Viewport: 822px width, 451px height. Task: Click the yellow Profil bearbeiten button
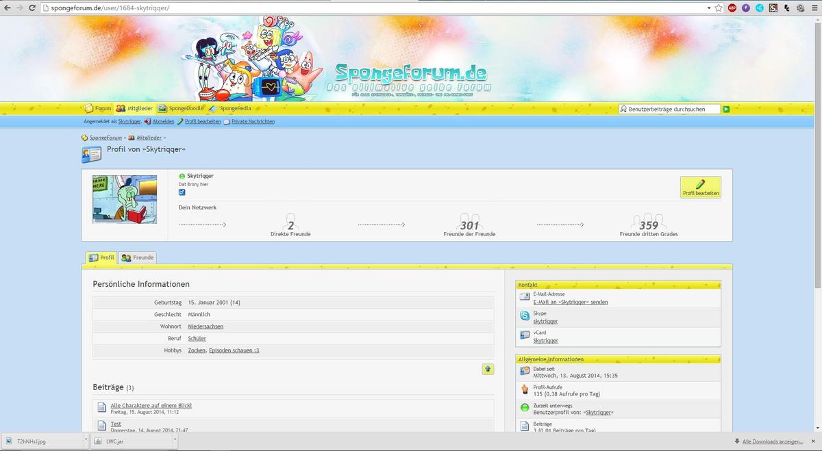(700, 187)
